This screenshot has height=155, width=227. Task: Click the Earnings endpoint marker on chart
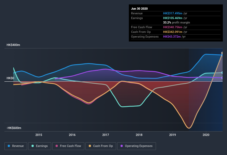[x=222, y=73]
